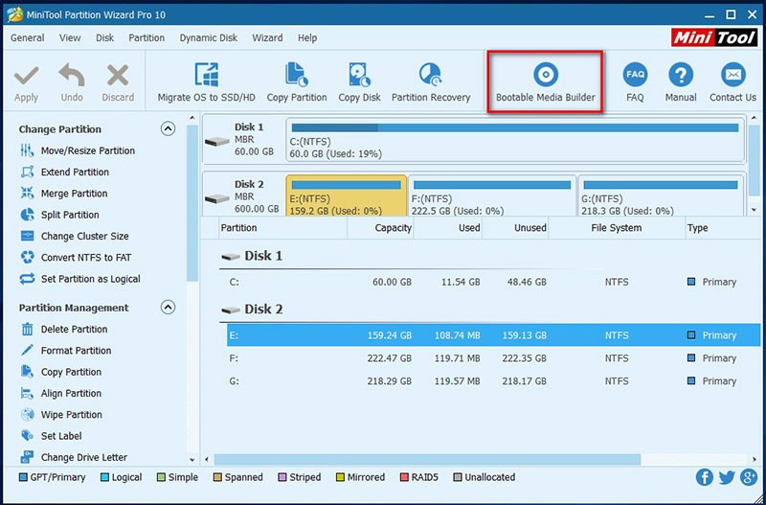This screenshot has width=766, height=505.
Task: Open the Dynamic Disk menu
Action: coord(209,37)
